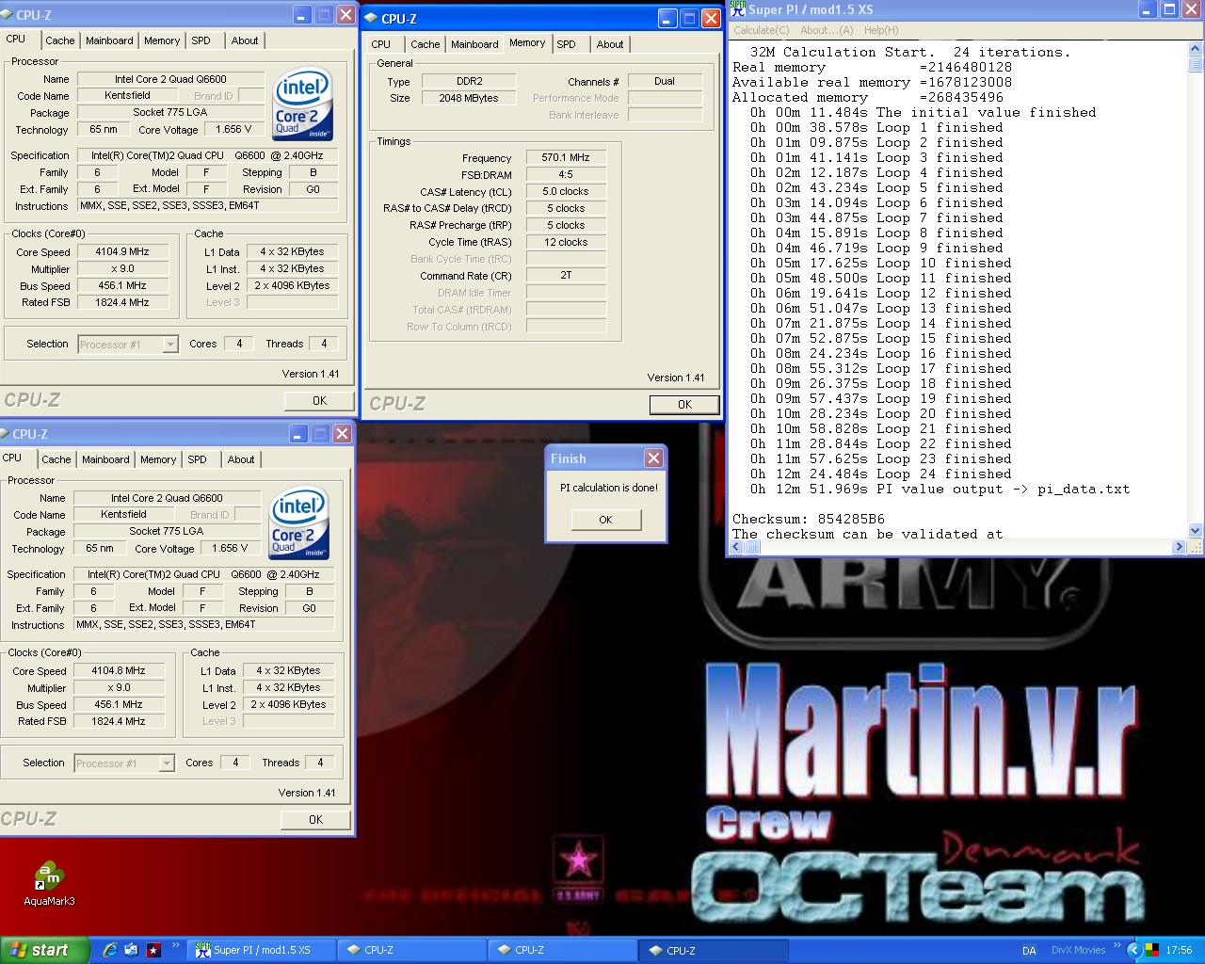Click the memory Size field 2048 MBytes
This screenshot has height=964, width=1205.
click(x=469, y=98)
